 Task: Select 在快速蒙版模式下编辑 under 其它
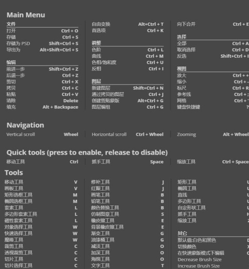201,253
